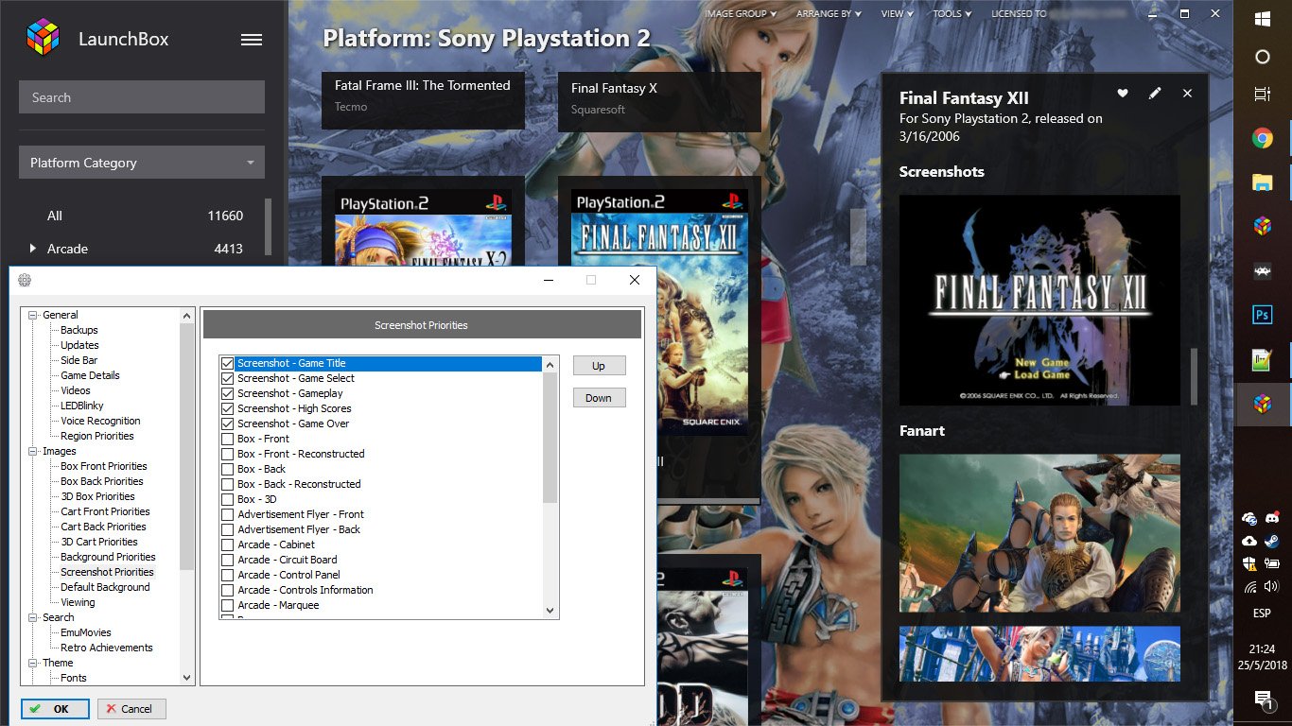Edit Final Fantasy XII with the pencil icon

[x=1155, y=94]
